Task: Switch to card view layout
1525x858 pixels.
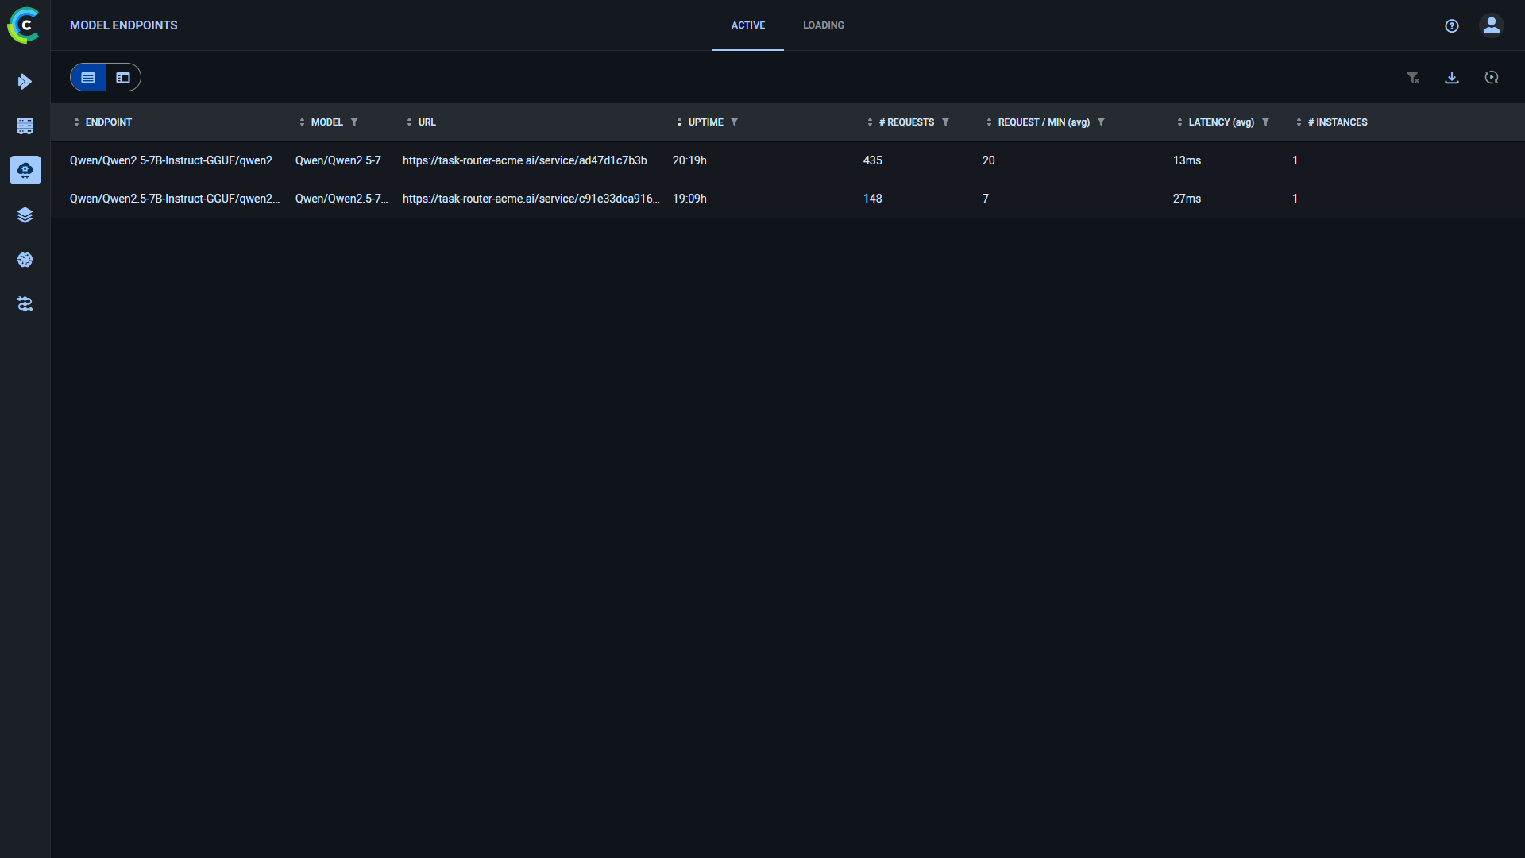Action: click(x=123, y=77)
